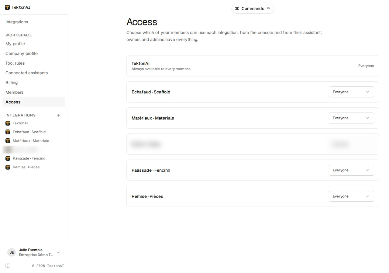The height and width of the screenshot is (273, 389).
Task: Open Remise · Pièces access dropdown
Action: point(351,196)
